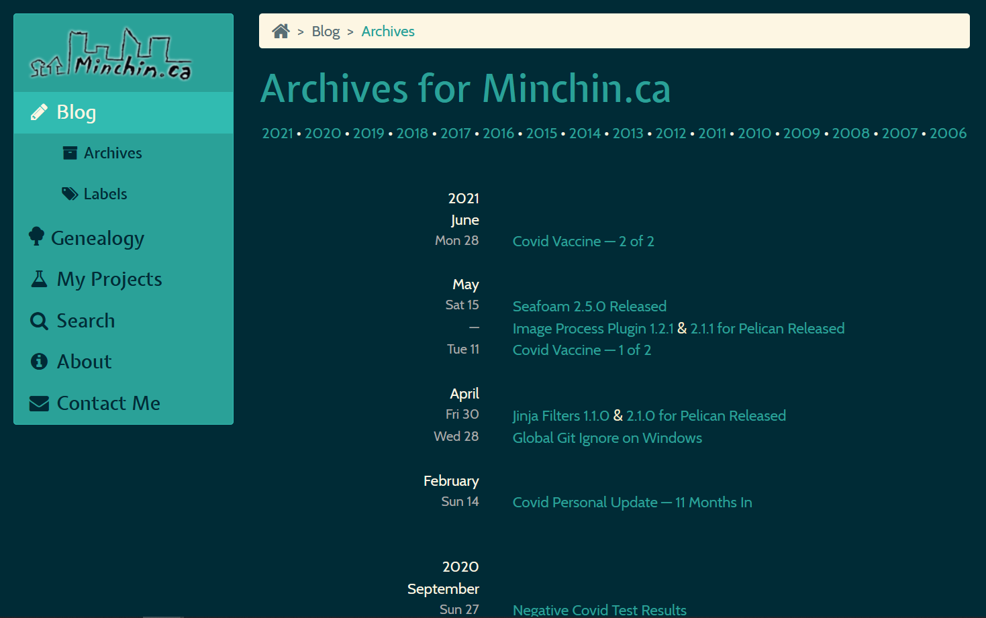The width and height of the screenshot is (986, 618).
Task: Click the May month heading
Action: pyautogui.click(x=465, y=285)
